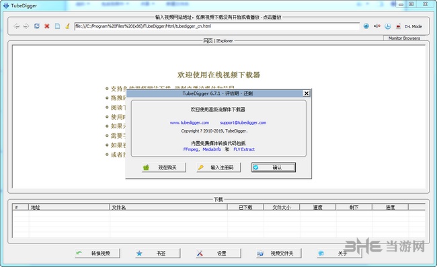This screenshot has height=267, width=437.
Task: Click the 输入注册码 button
Action: (x=218, y=167)
